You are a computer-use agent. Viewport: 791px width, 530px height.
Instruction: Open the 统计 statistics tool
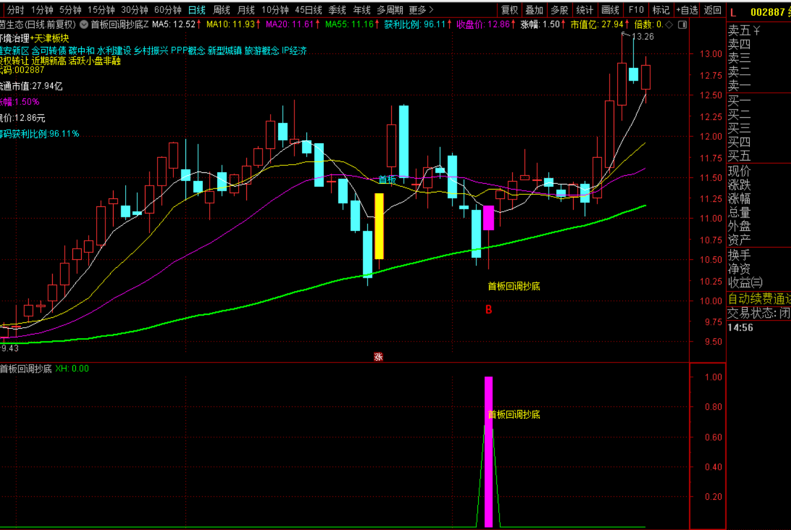(585, 10)
